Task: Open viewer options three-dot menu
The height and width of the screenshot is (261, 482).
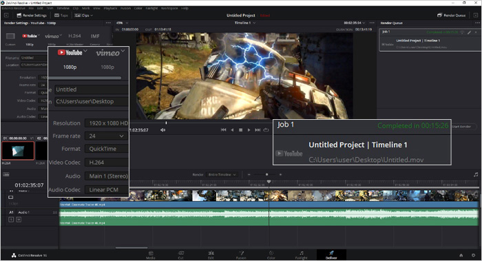Action: tap(372, 23)
